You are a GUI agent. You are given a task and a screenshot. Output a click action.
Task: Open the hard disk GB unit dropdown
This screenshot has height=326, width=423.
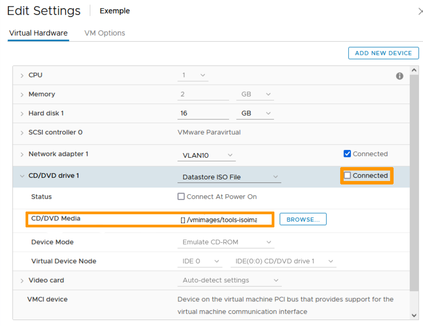coord(255,113)
